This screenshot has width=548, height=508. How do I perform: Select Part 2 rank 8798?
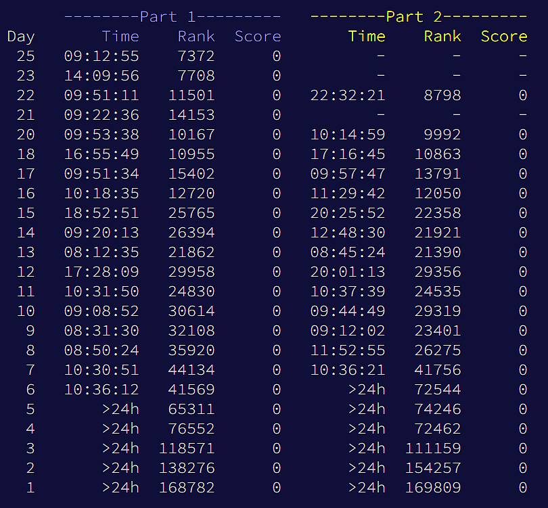442,95
